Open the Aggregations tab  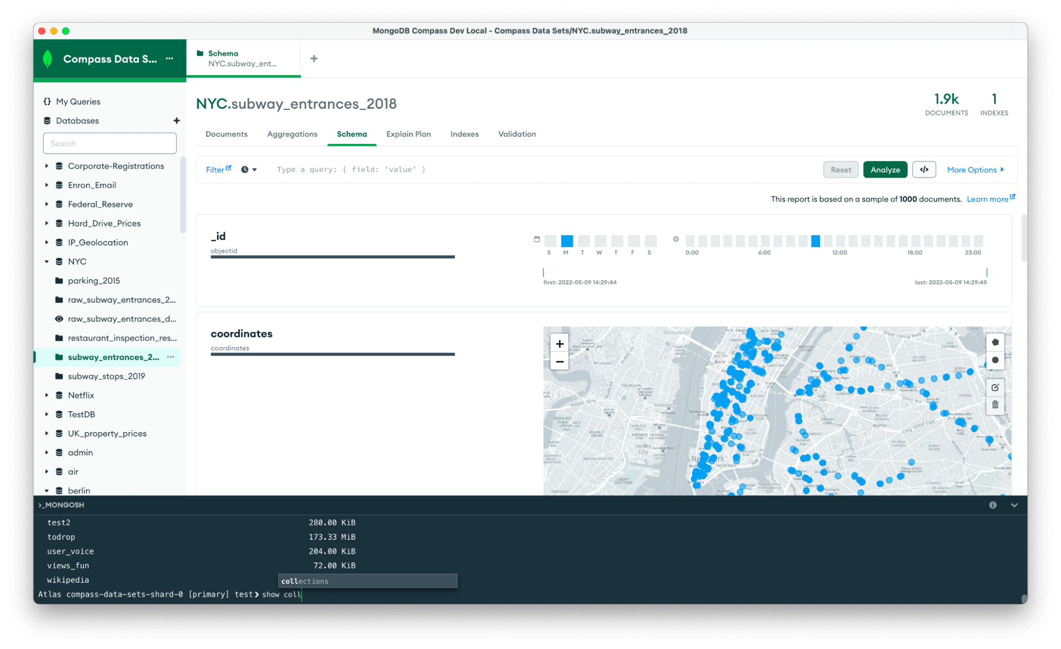[292, 134]
